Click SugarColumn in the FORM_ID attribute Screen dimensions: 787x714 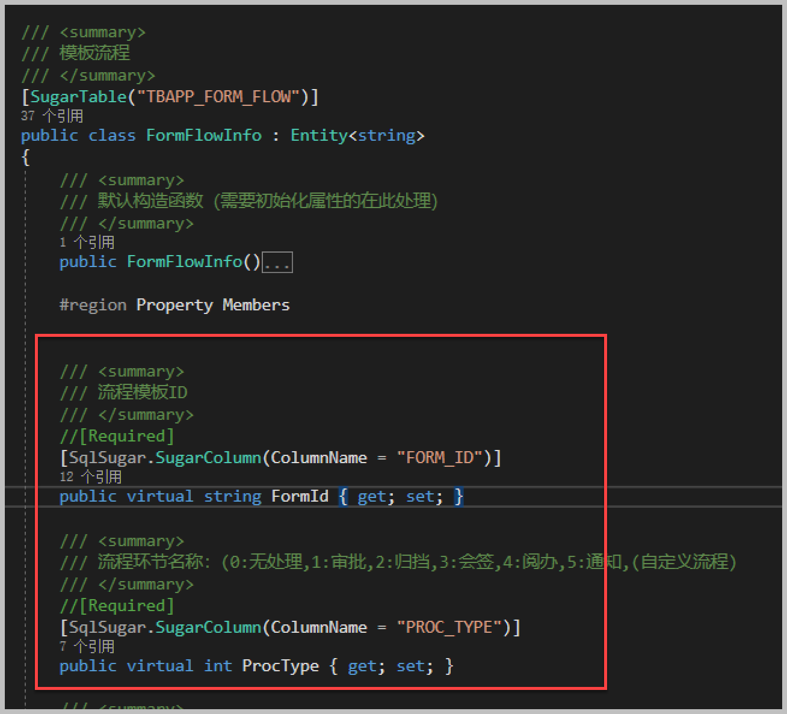(208, 458)
